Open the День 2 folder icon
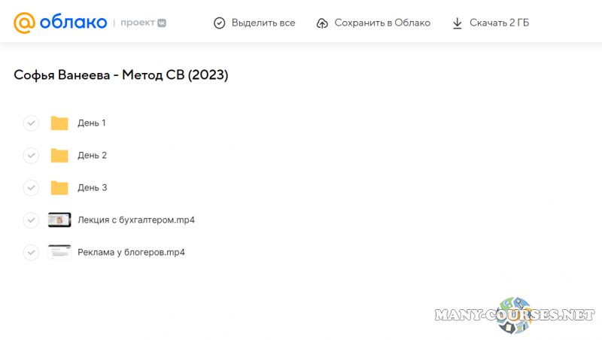The height and width of the screenshot is (340, 602). pos(59,156)
